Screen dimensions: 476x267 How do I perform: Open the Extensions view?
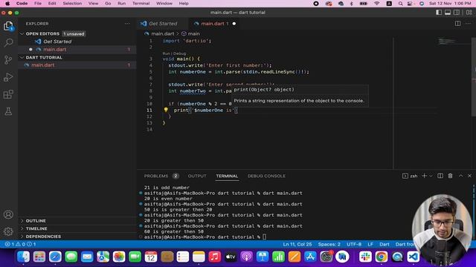(8, 94)
